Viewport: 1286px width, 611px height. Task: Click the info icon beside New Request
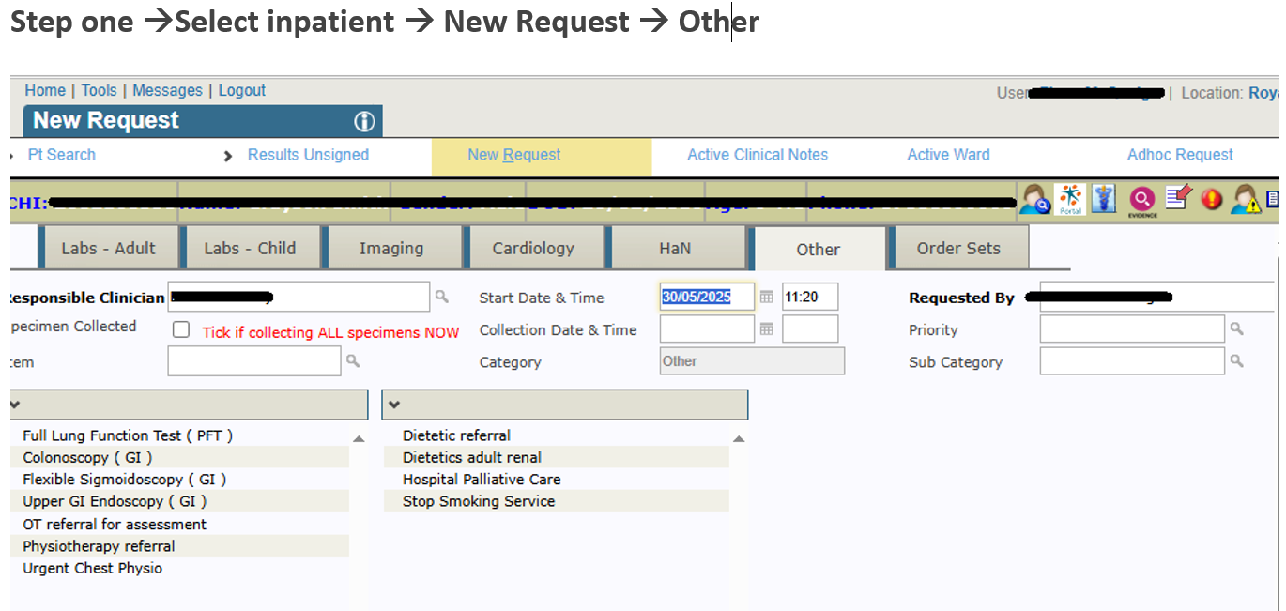point(364,122)
